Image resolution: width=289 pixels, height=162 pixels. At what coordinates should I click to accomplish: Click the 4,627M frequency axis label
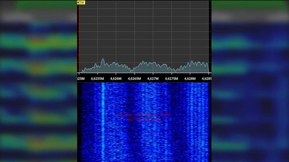(x=153, y=79)
